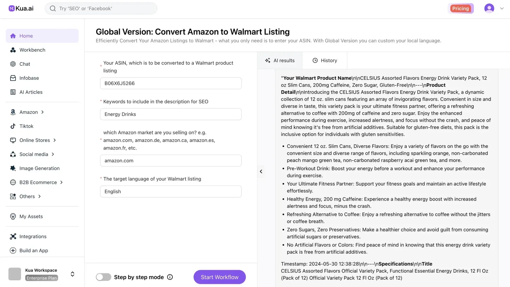Open the Tiktok section icon
Screen dimensions: 510x287
(13, 126)
